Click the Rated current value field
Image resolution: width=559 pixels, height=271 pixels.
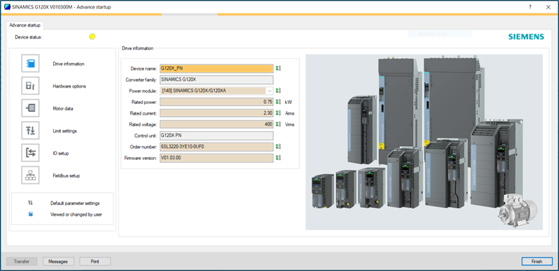click(x=216, y=113)
